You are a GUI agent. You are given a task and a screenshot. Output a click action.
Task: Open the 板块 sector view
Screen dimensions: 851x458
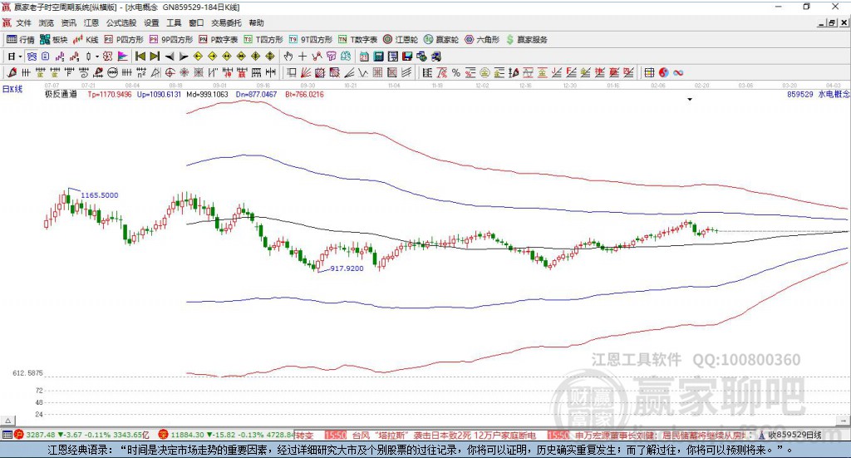[54, 40]
